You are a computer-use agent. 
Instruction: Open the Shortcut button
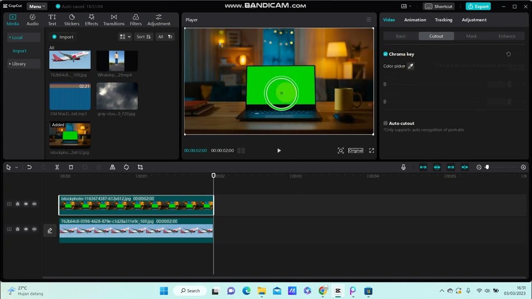pos(439,6)
